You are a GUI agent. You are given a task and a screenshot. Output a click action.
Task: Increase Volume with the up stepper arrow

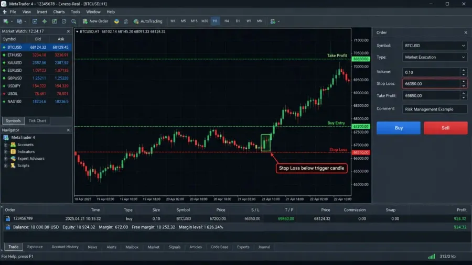point(464,70)
